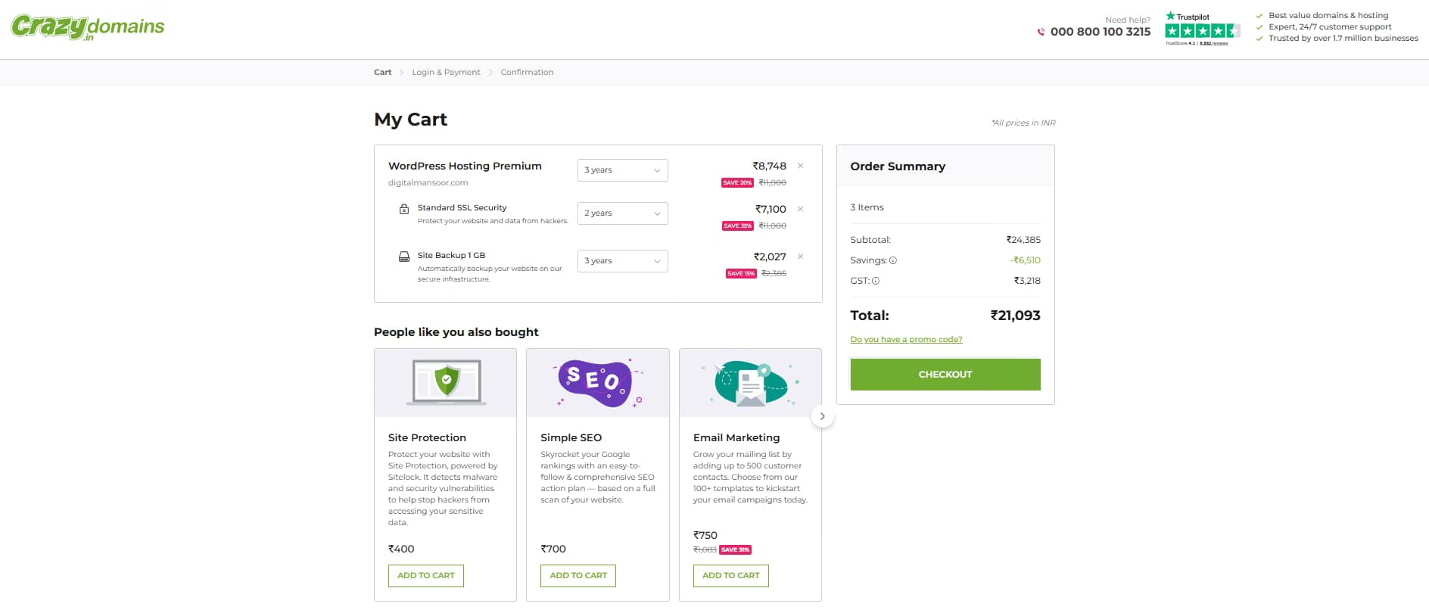Click 'Expert, 24/7 customer support' text
Screen dimensions: 1429x613
1330,26
